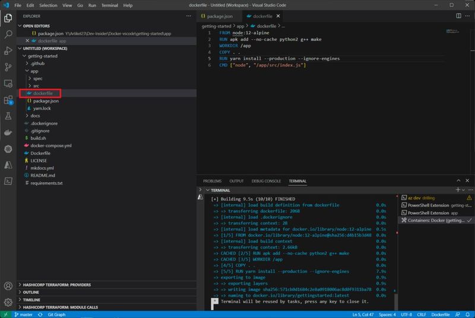Screen dimensions: 475x318
Task: Open Git Graph from status bar
Action: [x=56, y=314]
